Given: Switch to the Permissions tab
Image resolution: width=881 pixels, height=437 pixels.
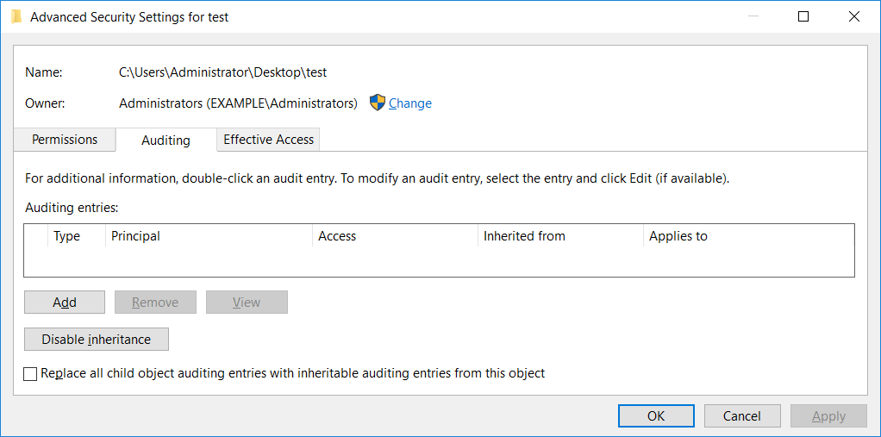Looking at the screenshot, I should pos(65,140).
